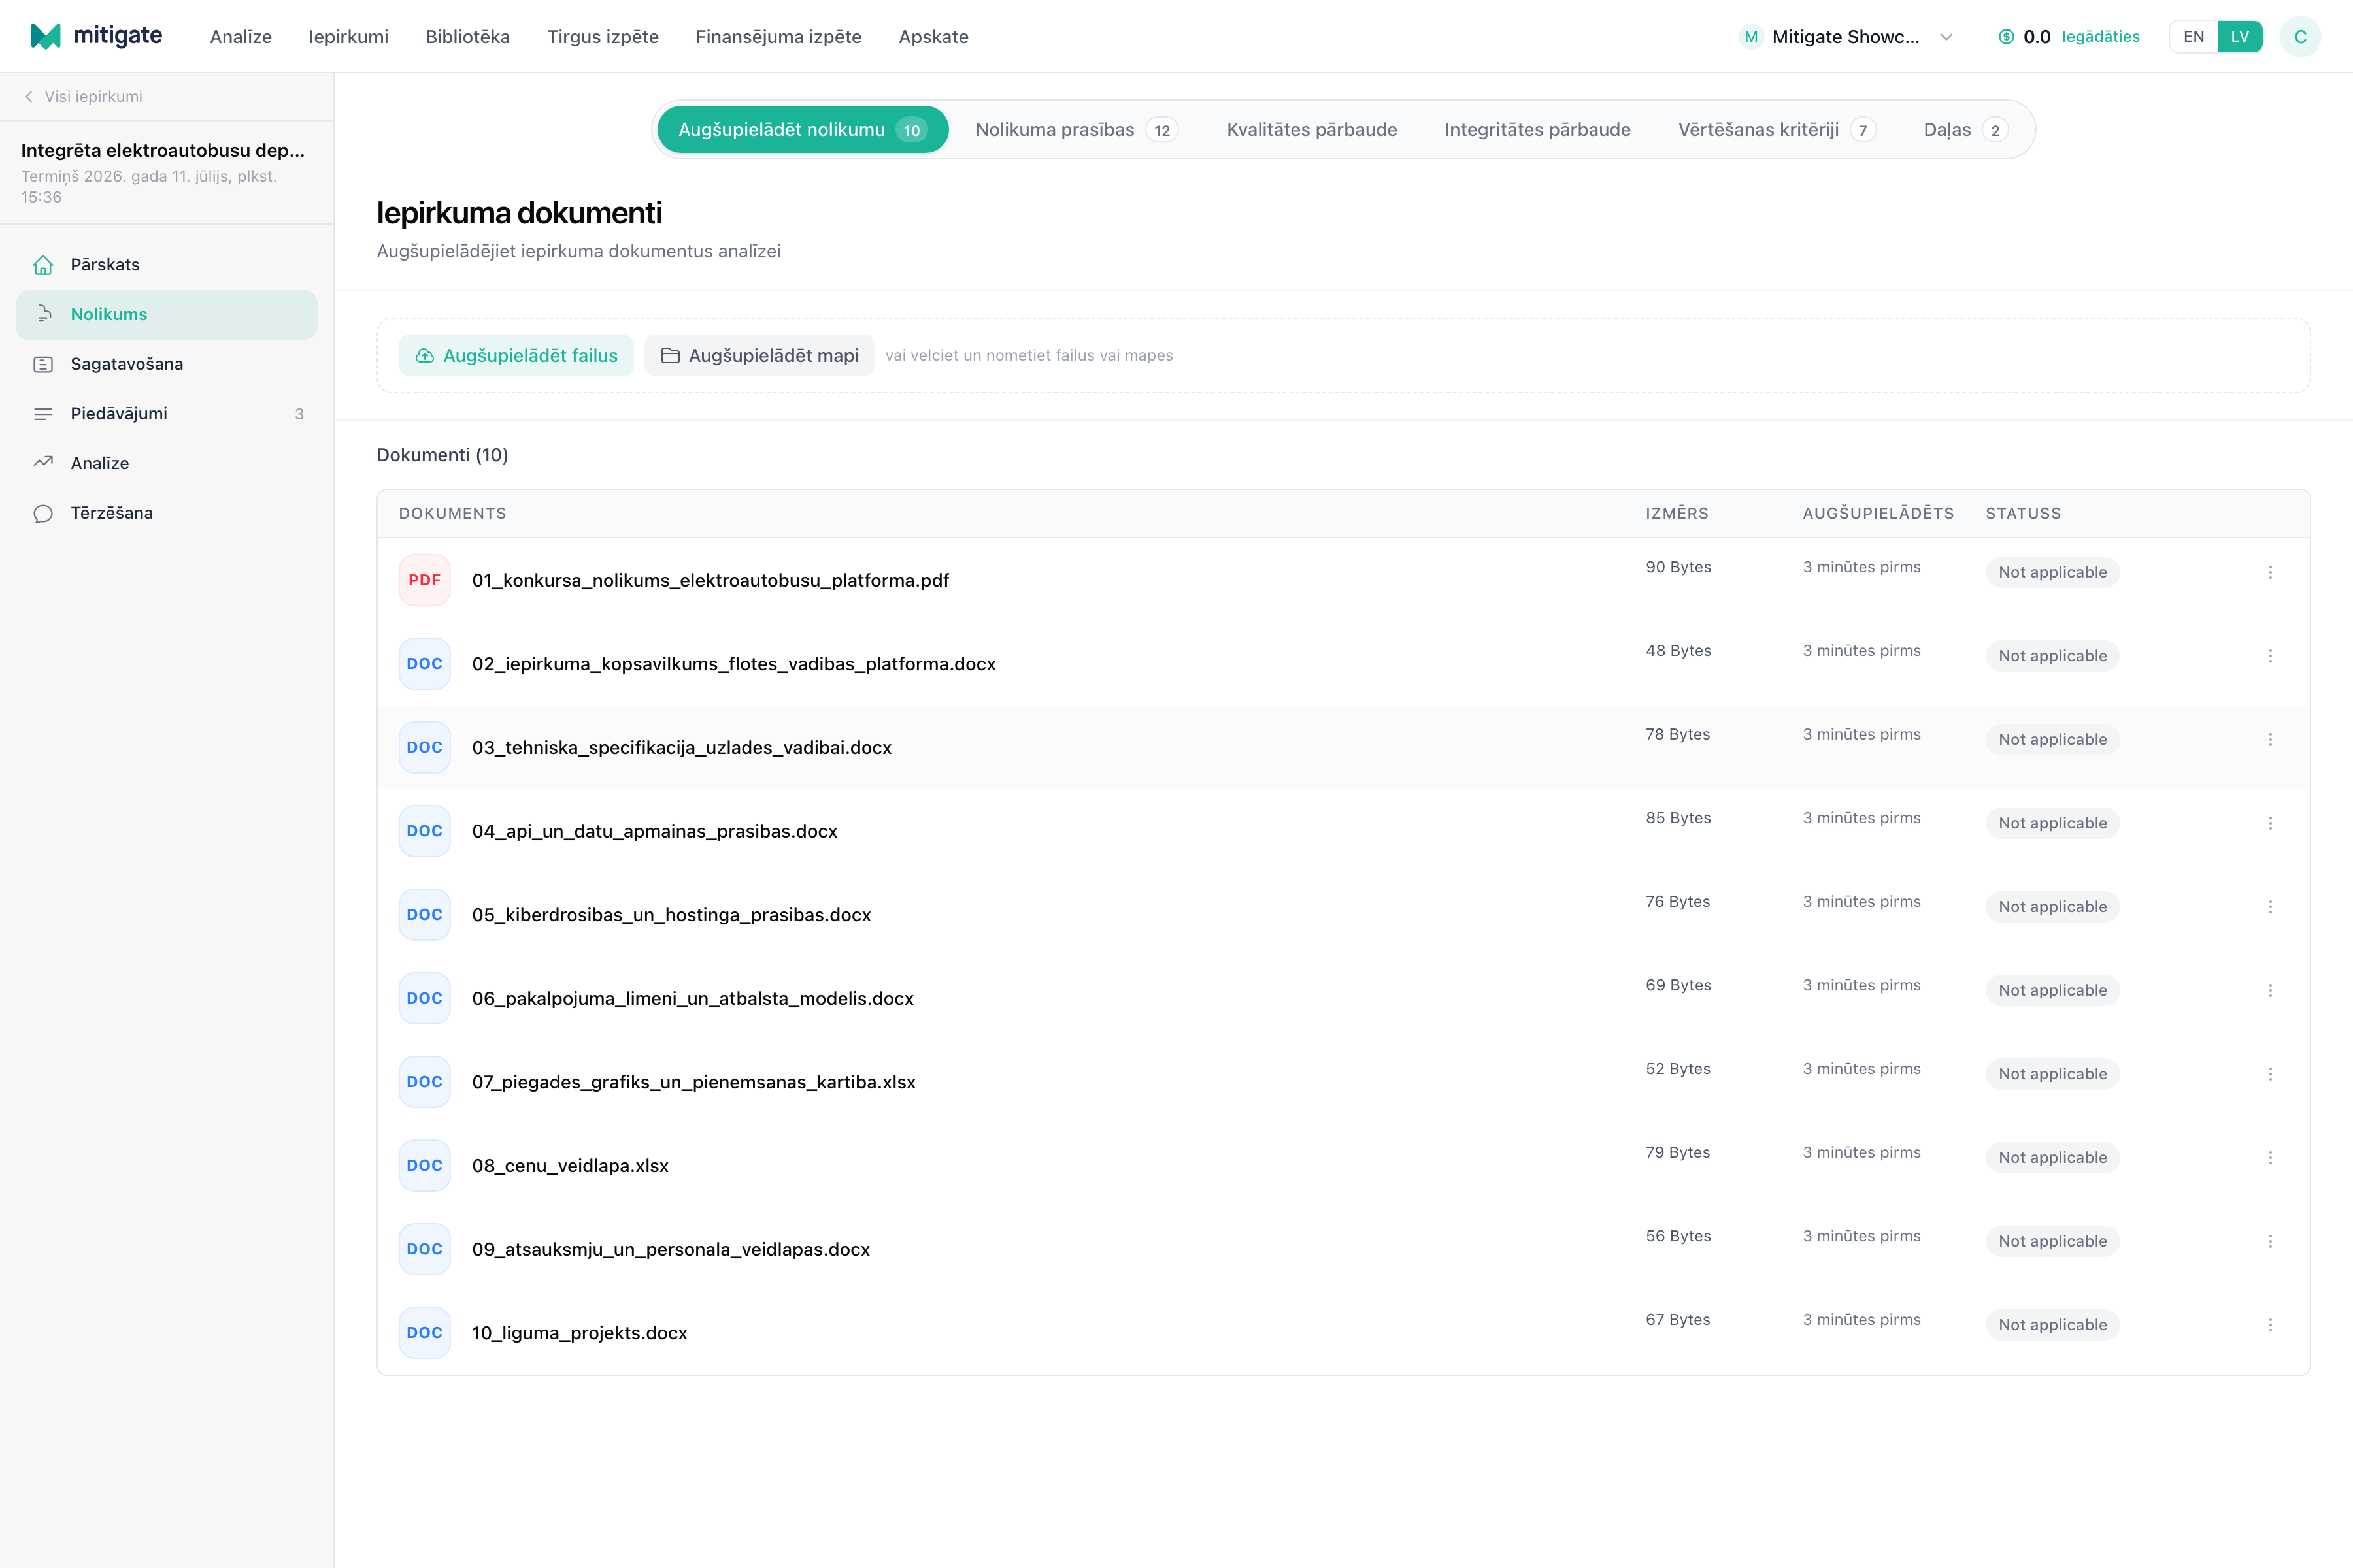
Task: Open the Iegādāties credits link
Action: [x=2100, y=37]
